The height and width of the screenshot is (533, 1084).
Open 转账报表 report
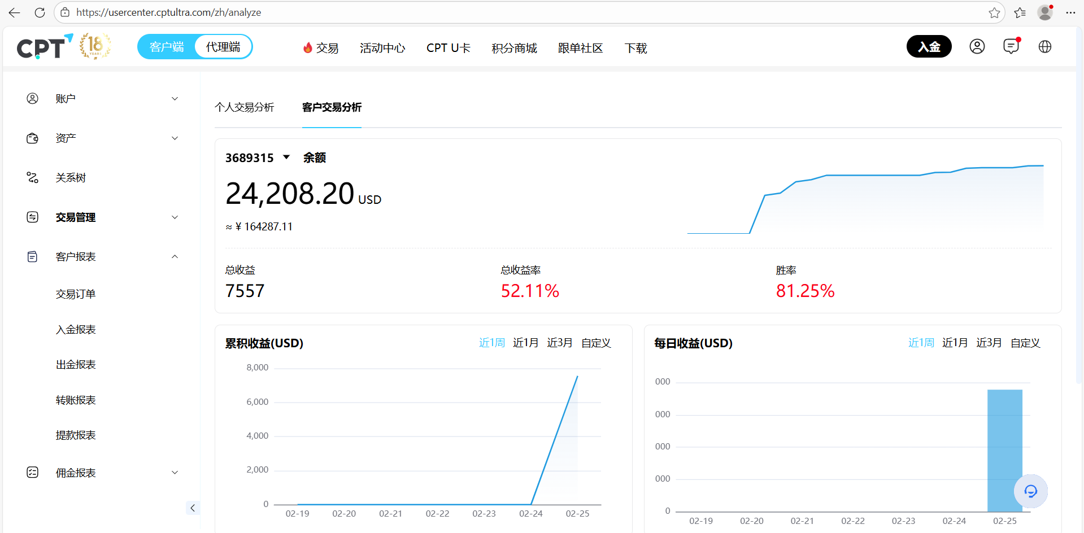(76, 400)
